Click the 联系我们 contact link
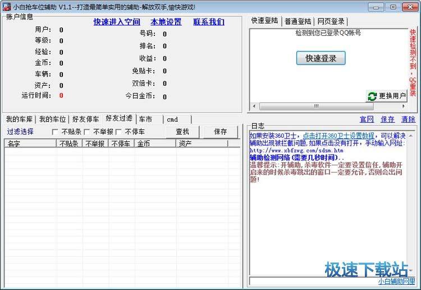421x290 pixels. coord(208,22)
